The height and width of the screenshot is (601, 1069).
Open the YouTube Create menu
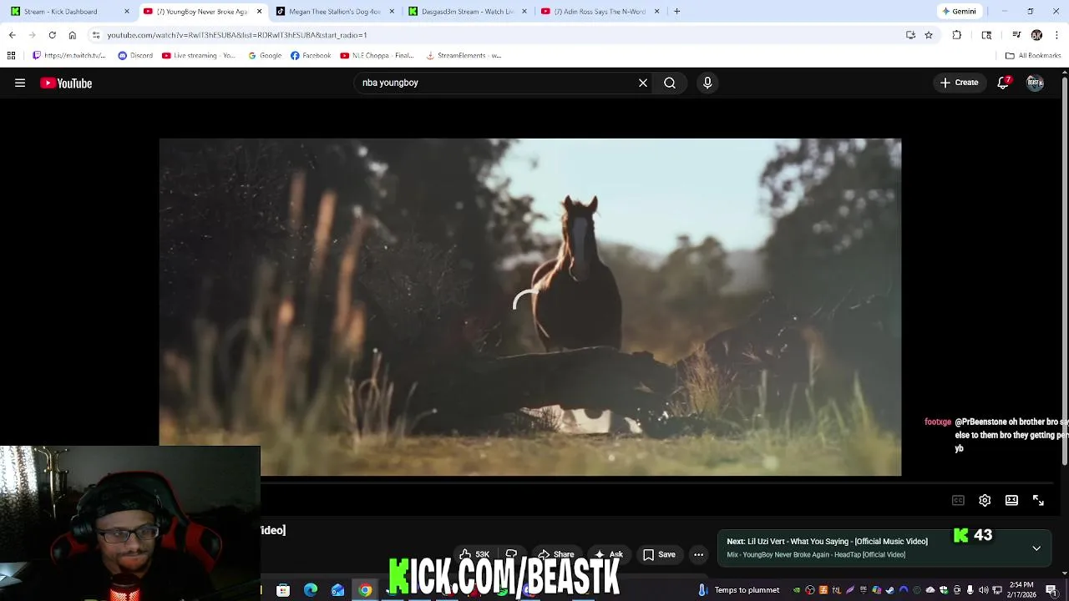[x=959, y=83]
